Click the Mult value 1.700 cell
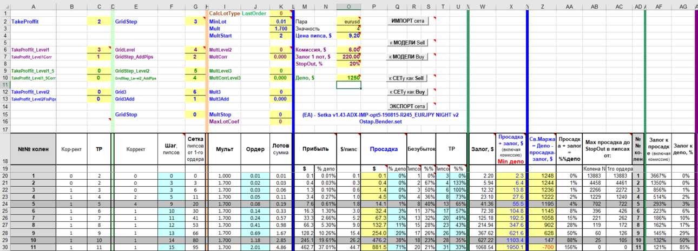 point(281,28)
